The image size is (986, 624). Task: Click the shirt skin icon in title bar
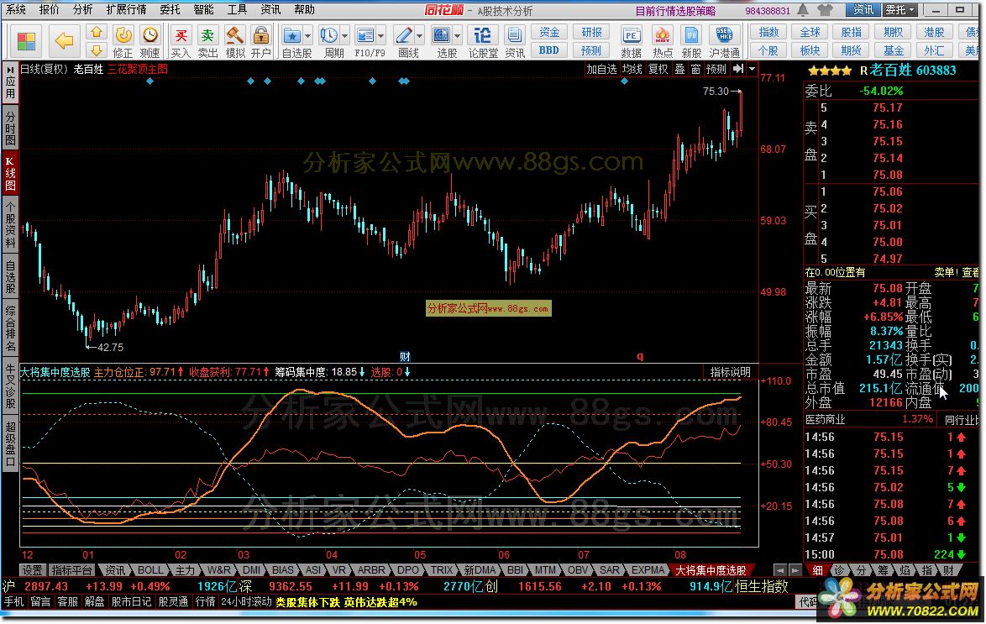[825, 10]
